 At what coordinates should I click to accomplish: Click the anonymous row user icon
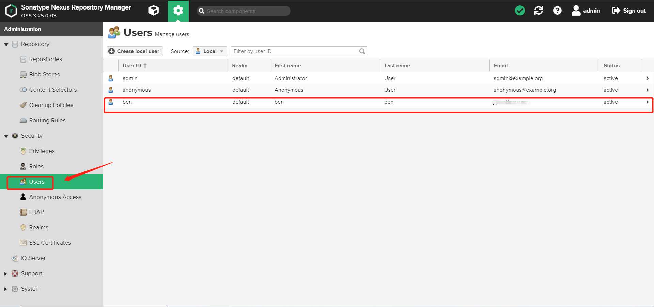tap(111, 90)
